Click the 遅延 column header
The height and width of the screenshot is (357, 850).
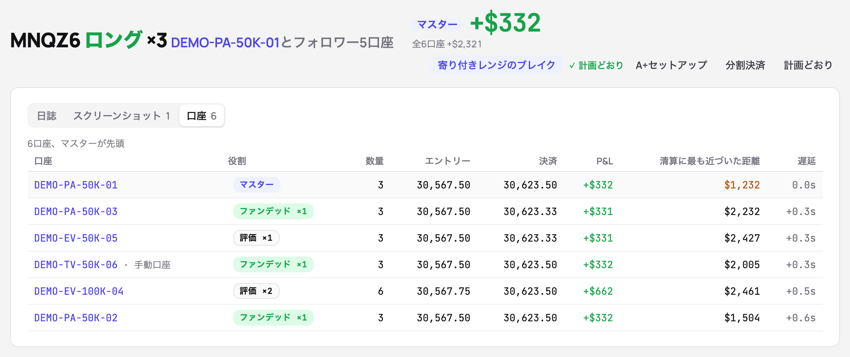tap(807, 161)
